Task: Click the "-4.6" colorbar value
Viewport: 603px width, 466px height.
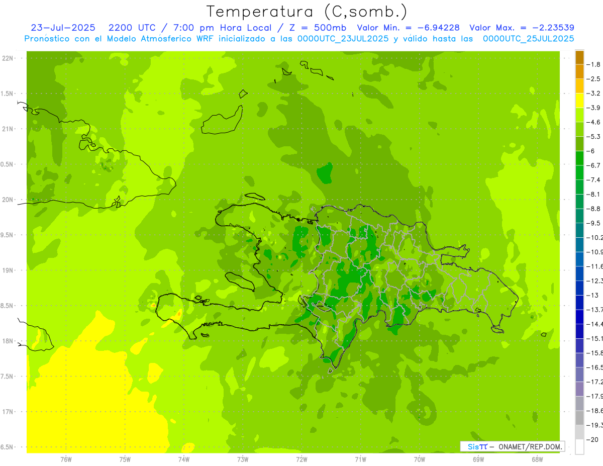Action: tap(594, 122)
